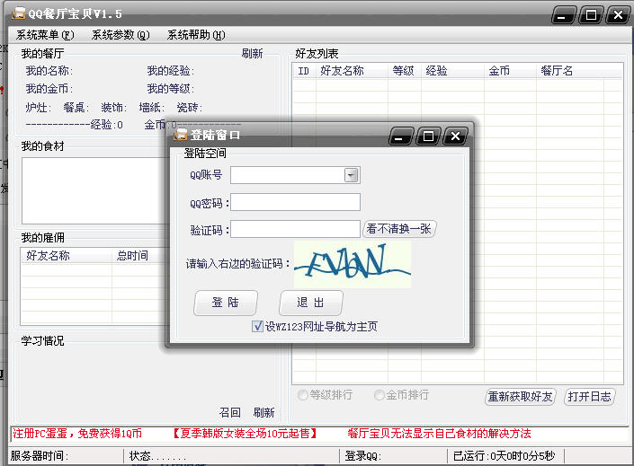Image resolution: width=634 pixels, height=466 pixels.
Task: Open 餐厅宝贝无法显示自己食材的解决方法 link
Action: pos(439,434)
